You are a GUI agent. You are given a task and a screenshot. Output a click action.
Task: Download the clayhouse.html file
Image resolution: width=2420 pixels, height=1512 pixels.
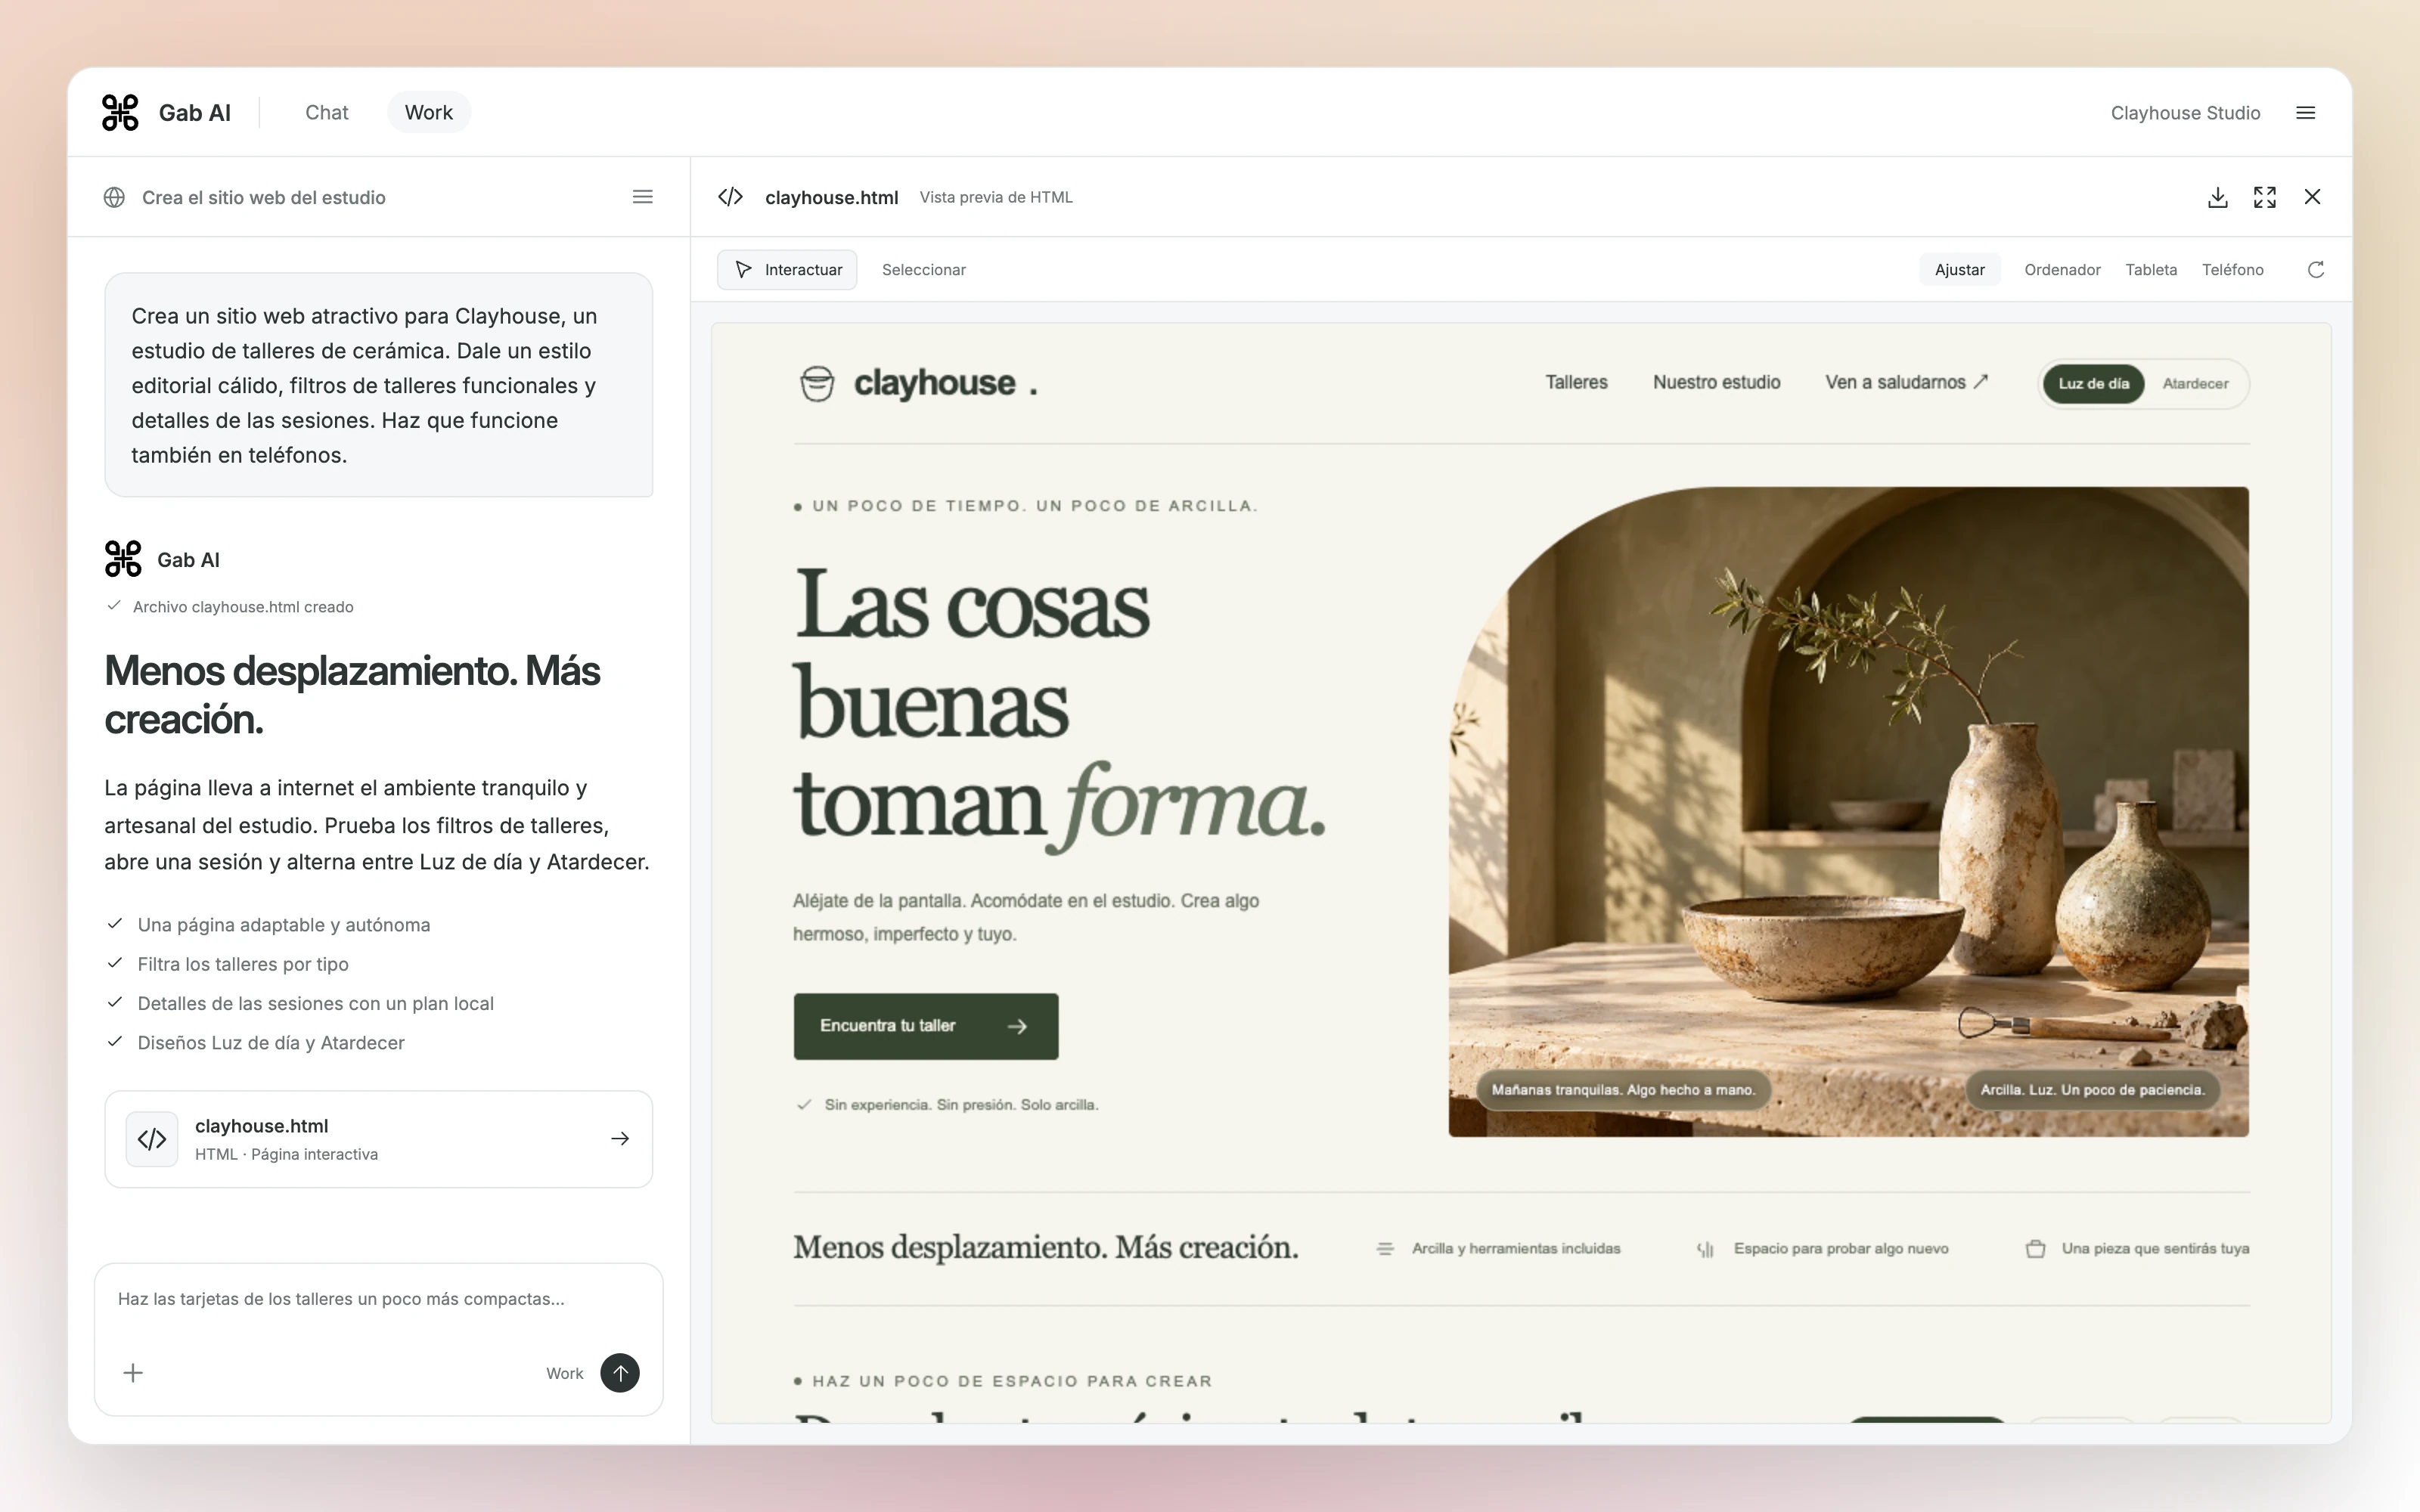click(2217, 197)
